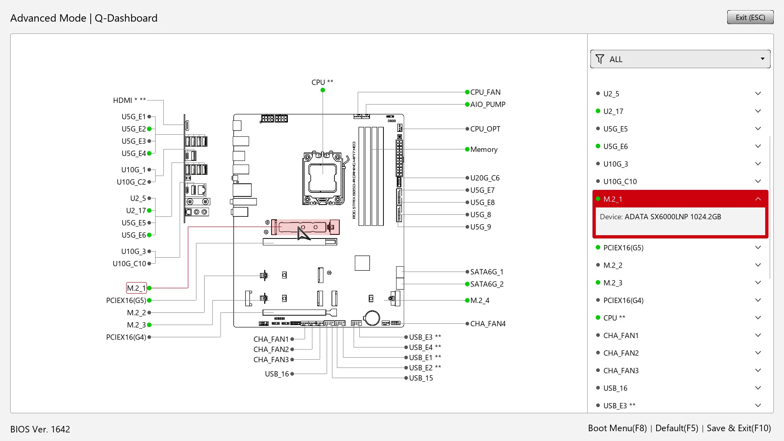This screenshot has height=441, width=784.
Task: Click the device list vertical scrollbar
Action: coord(770,207)
